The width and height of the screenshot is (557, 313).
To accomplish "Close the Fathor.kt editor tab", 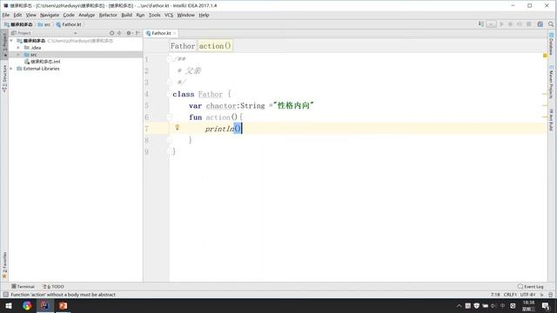I will tap(174, 33).
